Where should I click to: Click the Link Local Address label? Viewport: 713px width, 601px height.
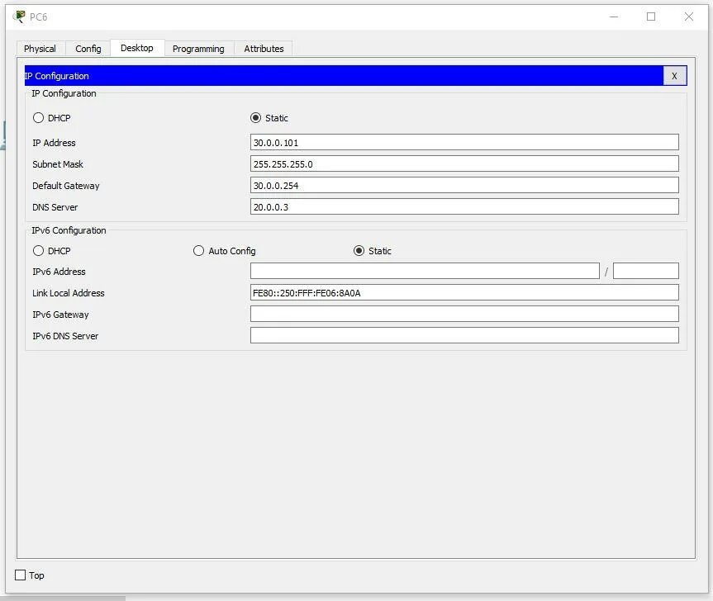69,293
